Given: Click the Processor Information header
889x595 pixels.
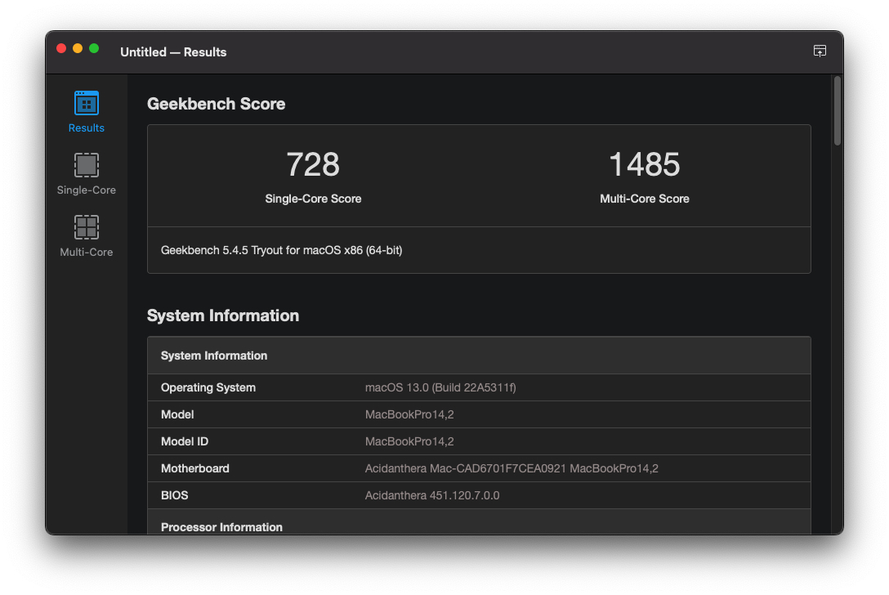Looking at the screenshot, I should pos(221,527).
